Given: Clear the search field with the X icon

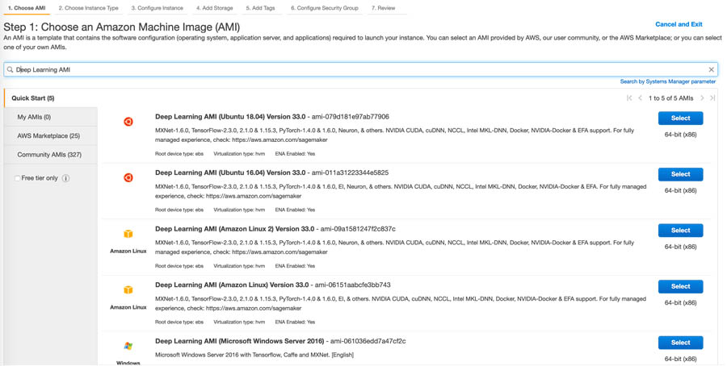Looking at the screenshot, I should click(711, 70).
